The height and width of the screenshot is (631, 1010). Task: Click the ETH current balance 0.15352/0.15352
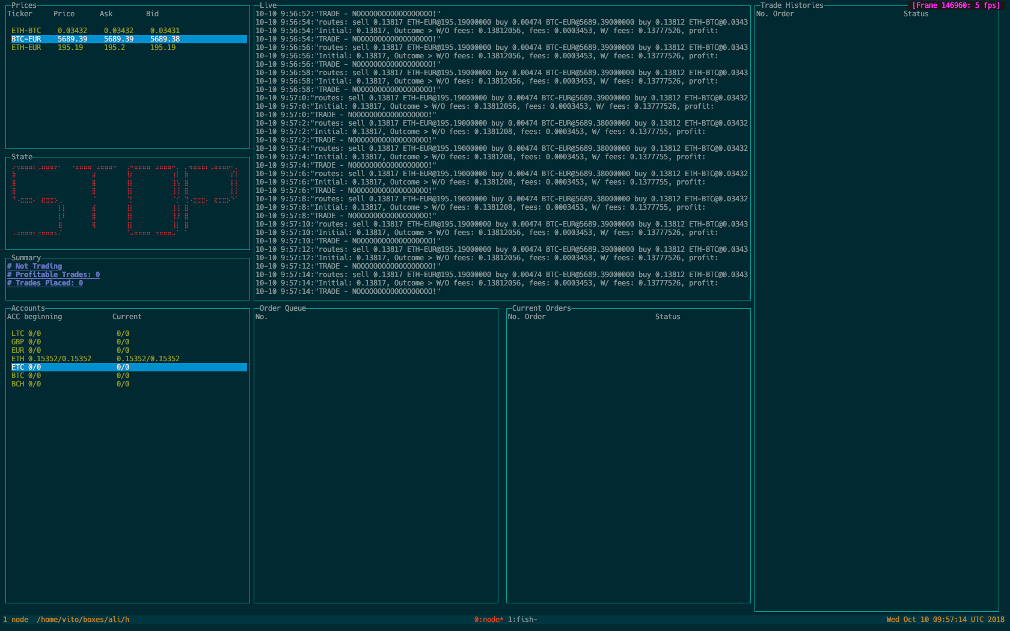point(148,359)
